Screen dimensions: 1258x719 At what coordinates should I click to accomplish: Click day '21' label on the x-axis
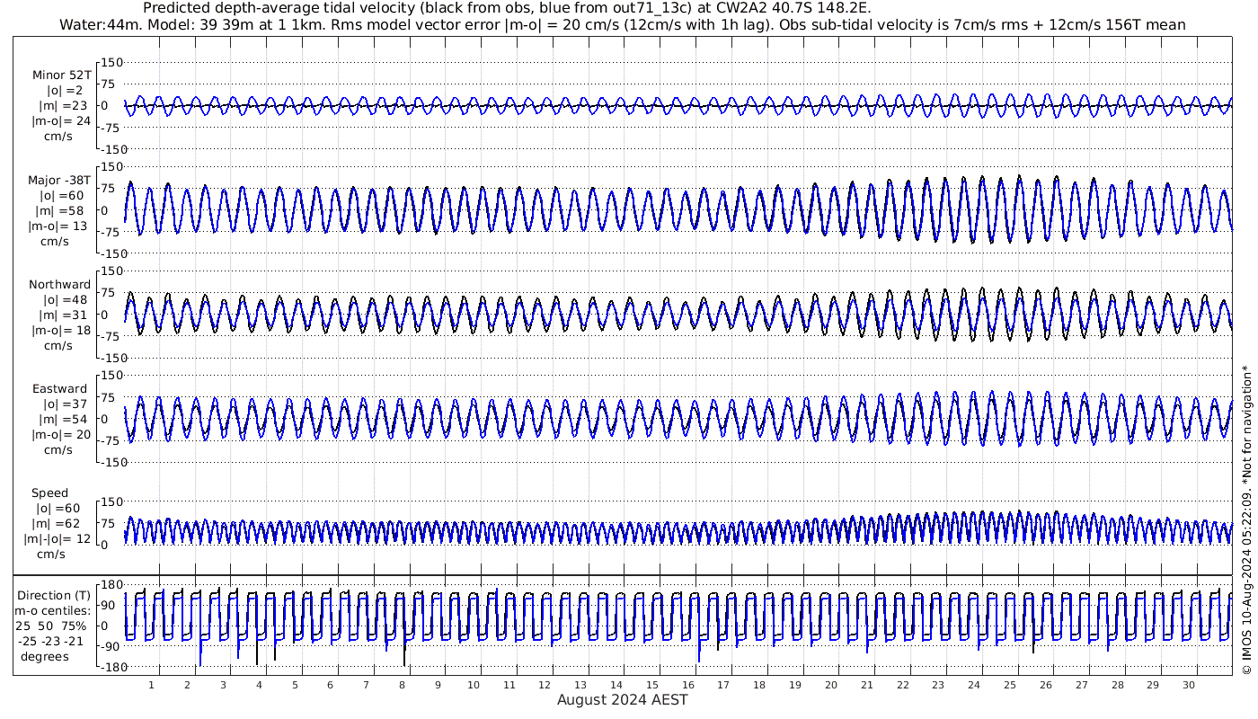(866, 685)
